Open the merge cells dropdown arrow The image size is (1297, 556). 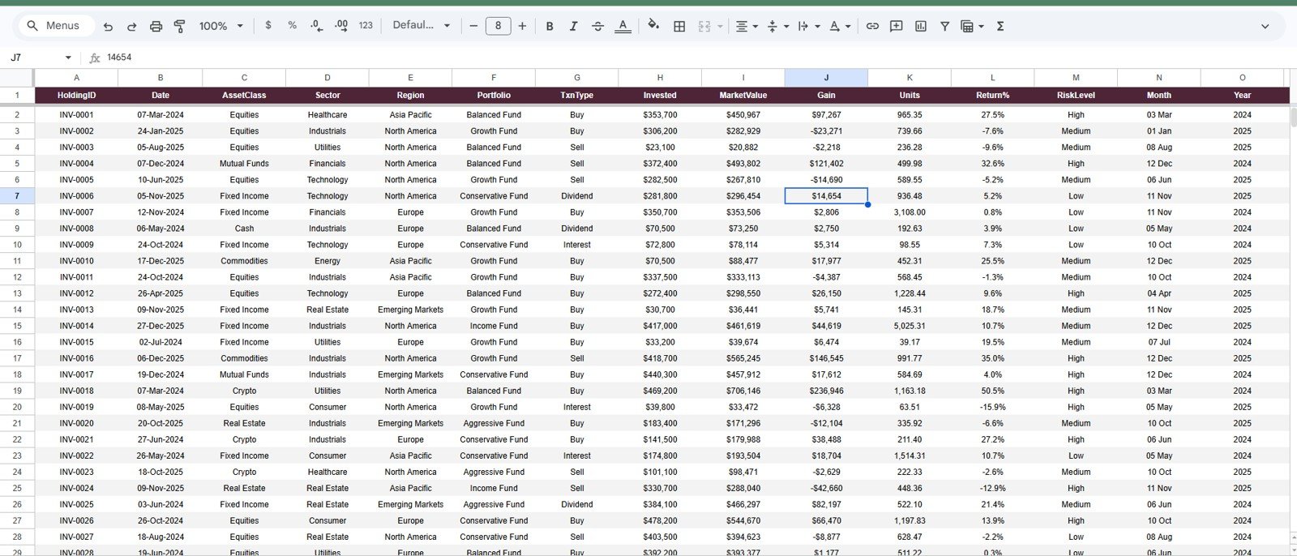pos(720,26)
